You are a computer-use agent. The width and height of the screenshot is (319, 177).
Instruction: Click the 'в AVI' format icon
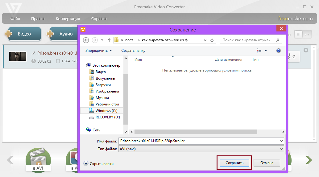click(38, 160)
